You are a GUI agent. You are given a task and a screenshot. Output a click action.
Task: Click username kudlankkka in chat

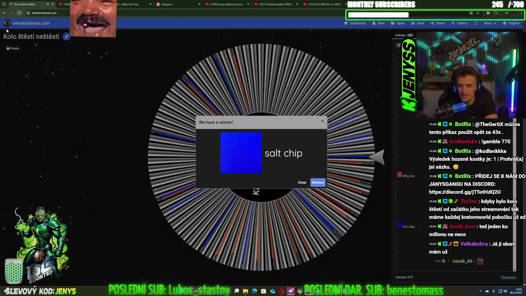coord(464,141)
